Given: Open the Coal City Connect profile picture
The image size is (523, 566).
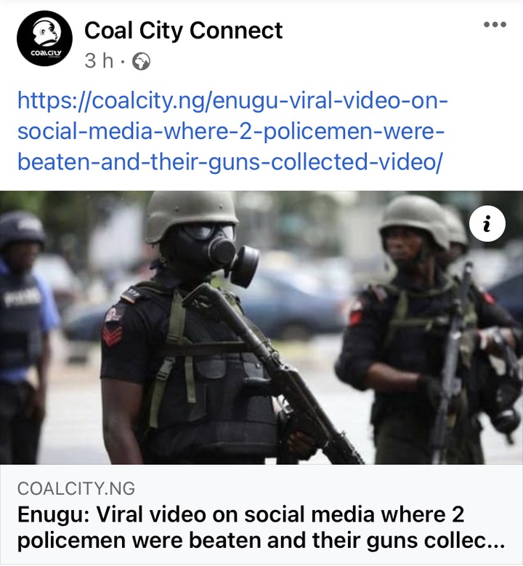Looking at the screenshot, I should (x=44, y=39).
